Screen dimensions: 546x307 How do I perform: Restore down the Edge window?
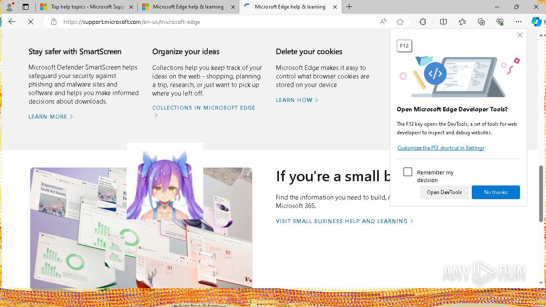[517, 7]
